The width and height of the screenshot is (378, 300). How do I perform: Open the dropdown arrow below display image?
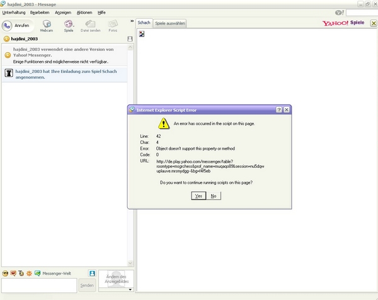[130, 290]
